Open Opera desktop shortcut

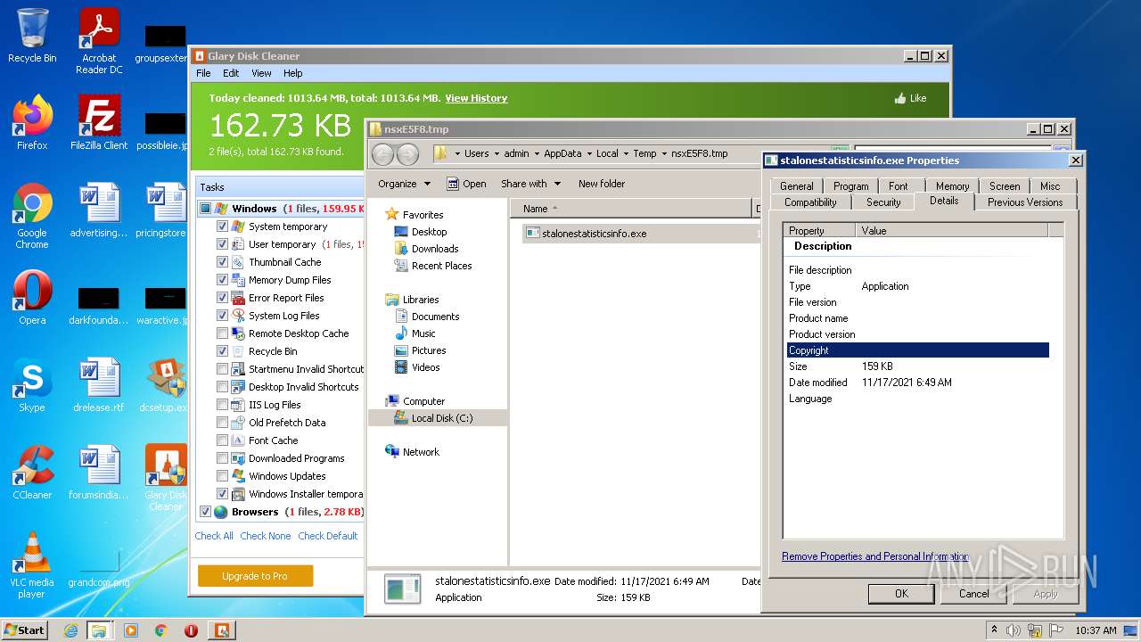[x=32, y=297]
